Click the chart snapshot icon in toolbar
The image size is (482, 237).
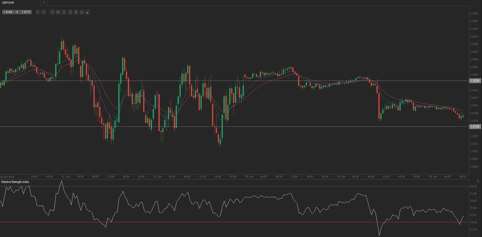(70, 12)
